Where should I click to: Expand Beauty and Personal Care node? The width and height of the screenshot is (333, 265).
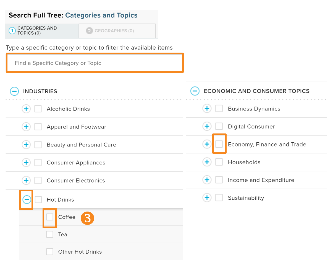[x=26, y=145]
